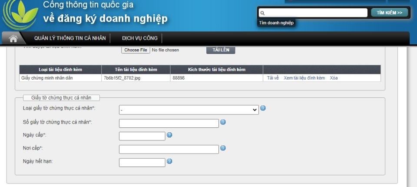
Task: Click Xóa to delete the attachment
Action: click(334, 78)
